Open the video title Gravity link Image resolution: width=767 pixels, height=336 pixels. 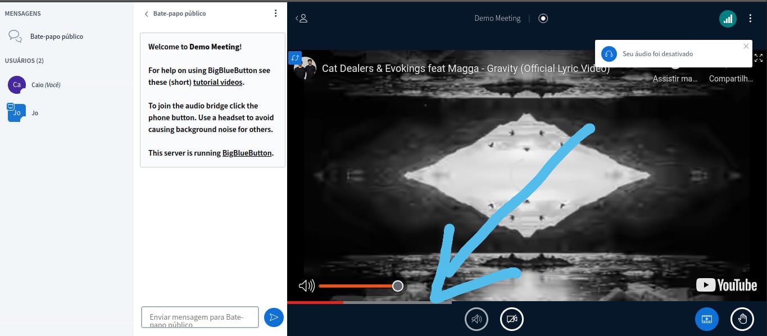(x=466, y=69)
